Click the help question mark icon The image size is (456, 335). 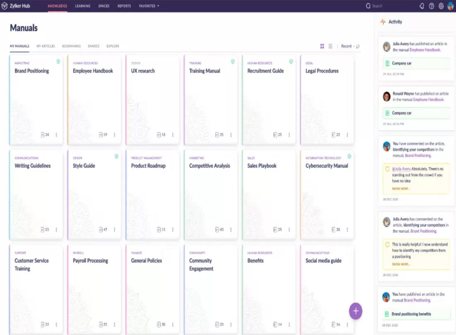coord(432,6)
